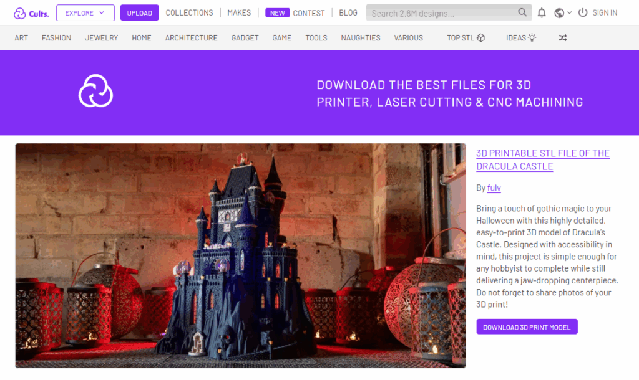The image size is (639, 380).
Task: Expand the Explore dropdown
Action: click(85, 13)
